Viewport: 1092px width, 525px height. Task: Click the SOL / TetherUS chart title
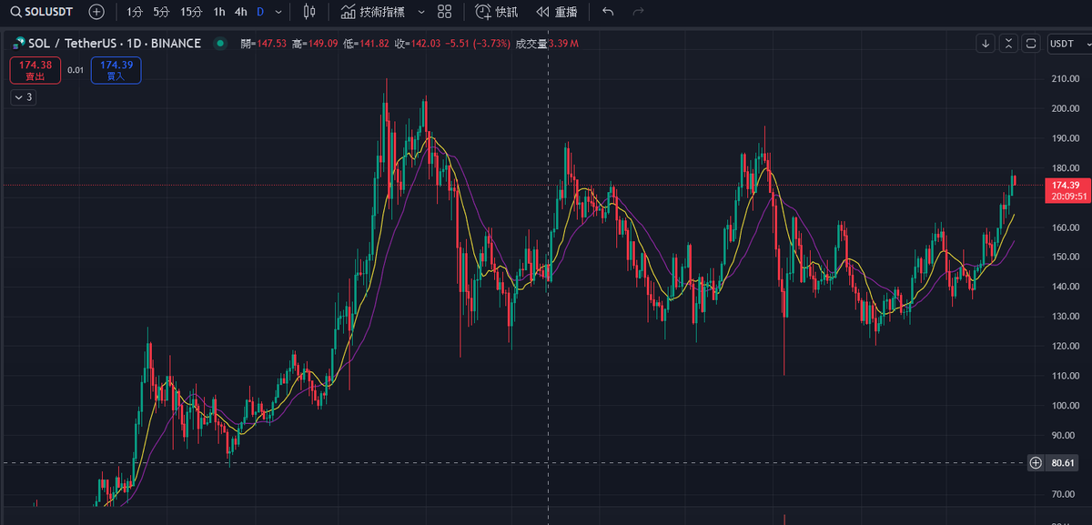[114, 43]
